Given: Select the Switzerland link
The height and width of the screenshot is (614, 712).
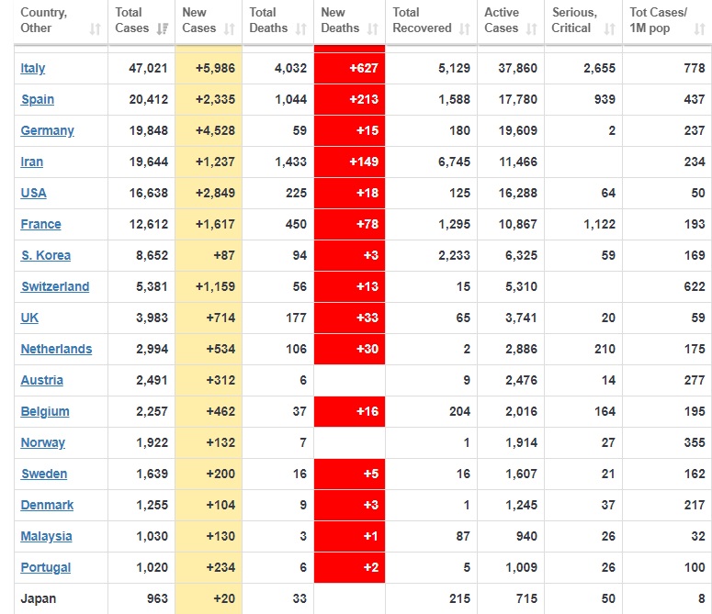Looking at the screenshot, I should (56, 286).
